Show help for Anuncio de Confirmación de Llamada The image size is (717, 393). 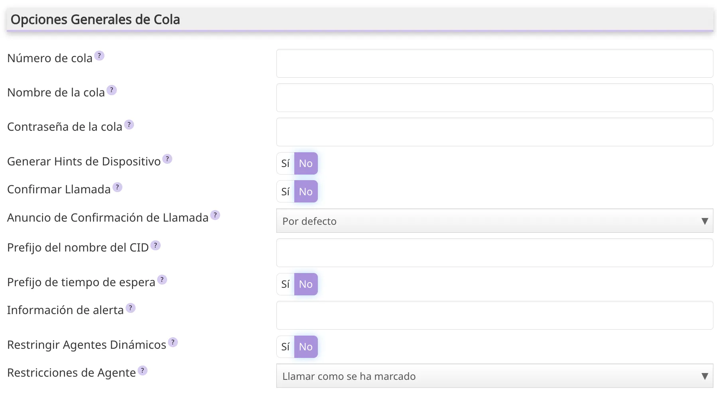215,215
